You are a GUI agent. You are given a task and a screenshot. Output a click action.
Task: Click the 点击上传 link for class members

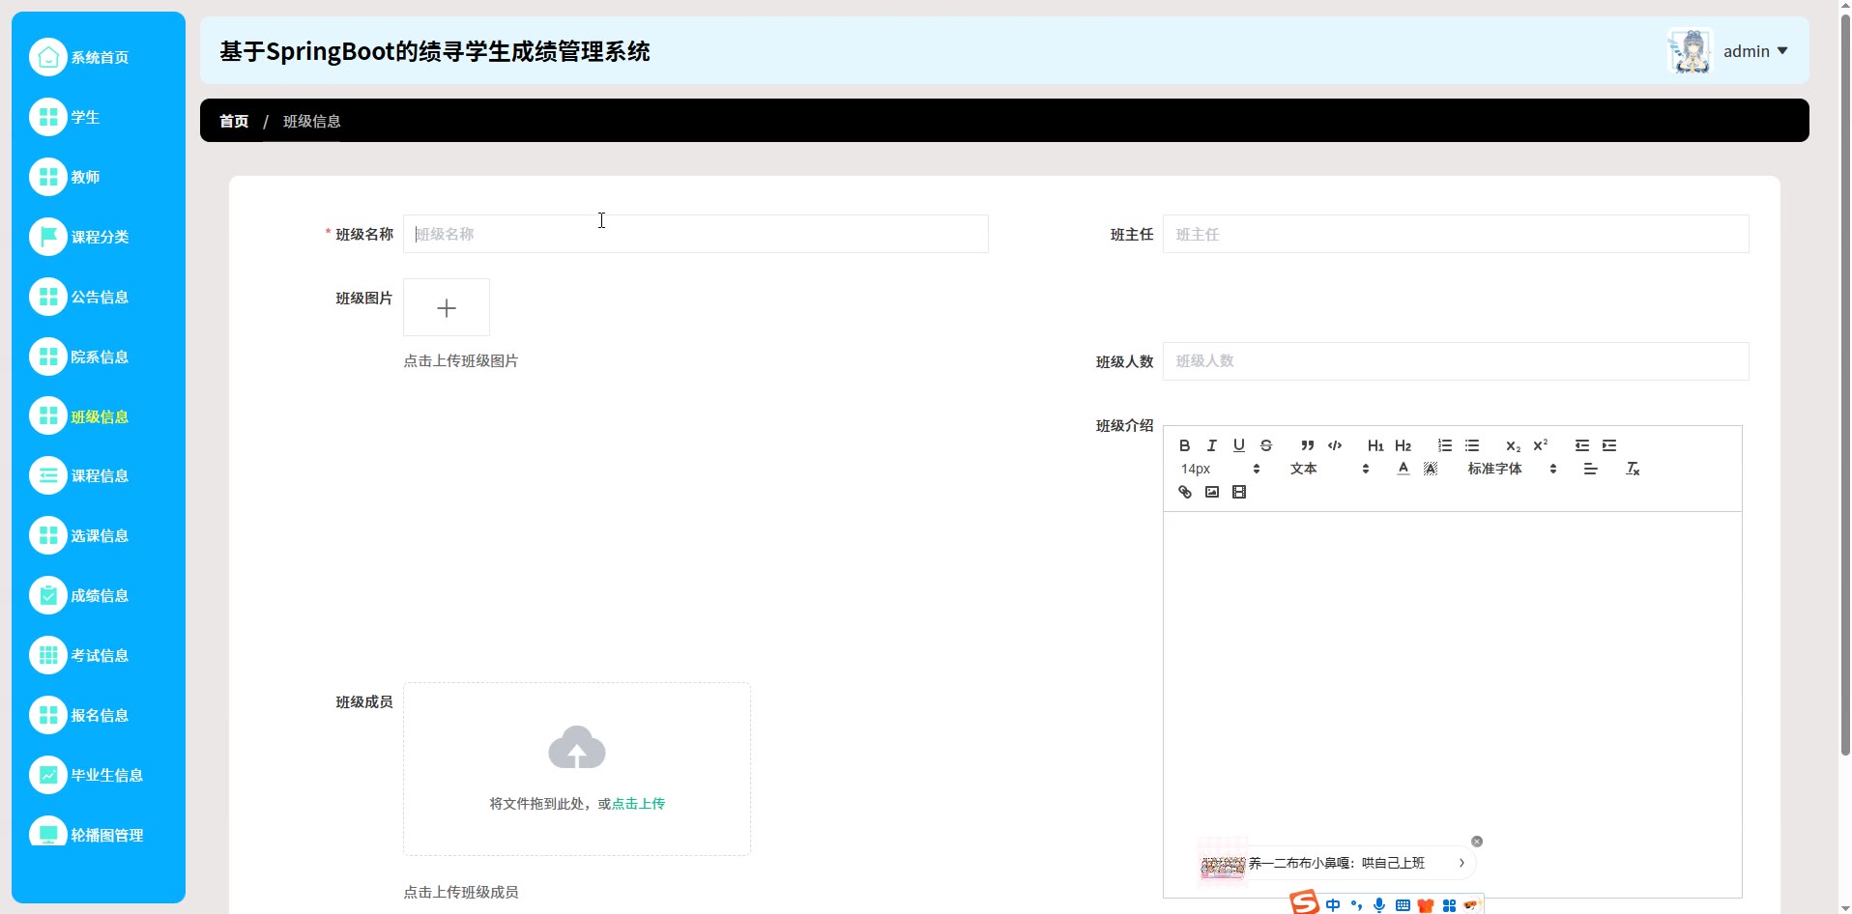[638, 804]
